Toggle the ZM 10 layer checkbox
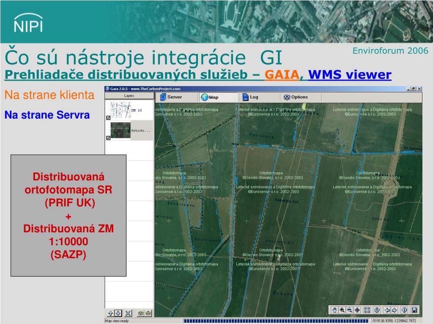 pyautogui.click(x=108, y=118)
